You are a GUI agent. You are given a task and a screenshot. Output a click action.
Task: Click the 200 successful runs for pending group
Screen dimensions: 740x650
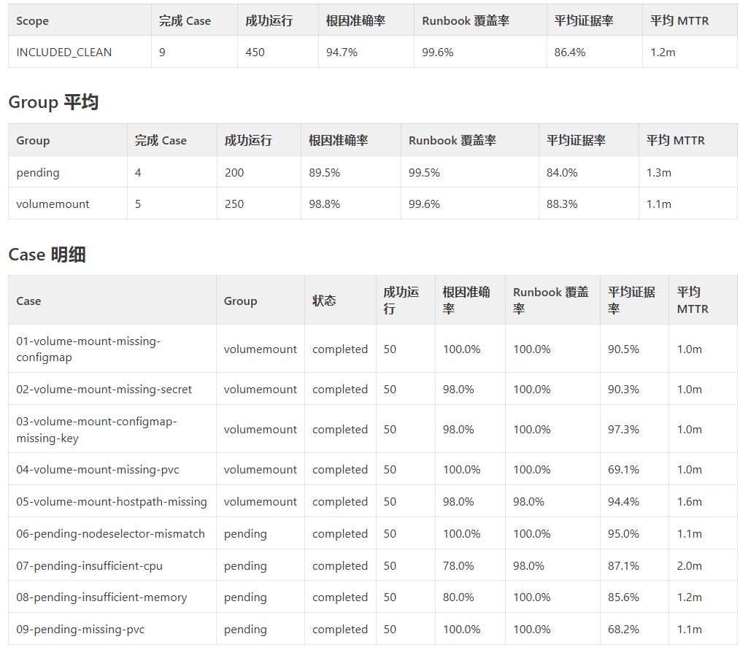[234, 173]
